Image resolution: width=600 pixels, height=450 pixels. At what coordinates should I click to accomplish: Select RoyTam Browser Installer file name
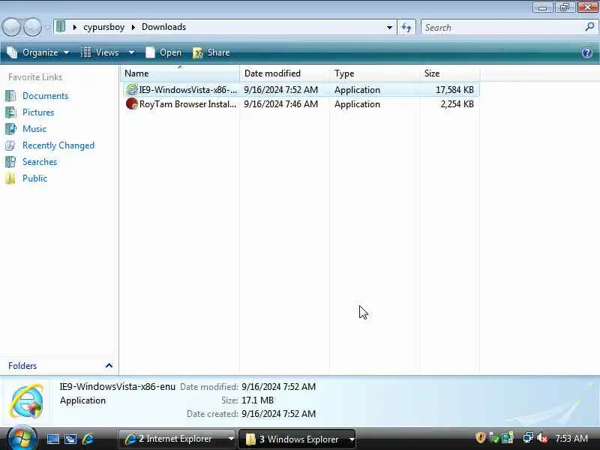pos(188,104)
